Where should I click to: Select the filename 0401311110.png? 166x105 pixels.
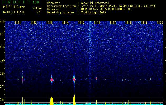click(13, 7)
